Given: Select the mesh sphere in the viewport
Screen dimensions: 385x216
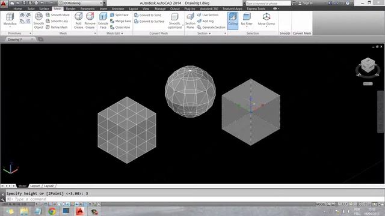Looking at the screenshot, I should coord(190,91).
